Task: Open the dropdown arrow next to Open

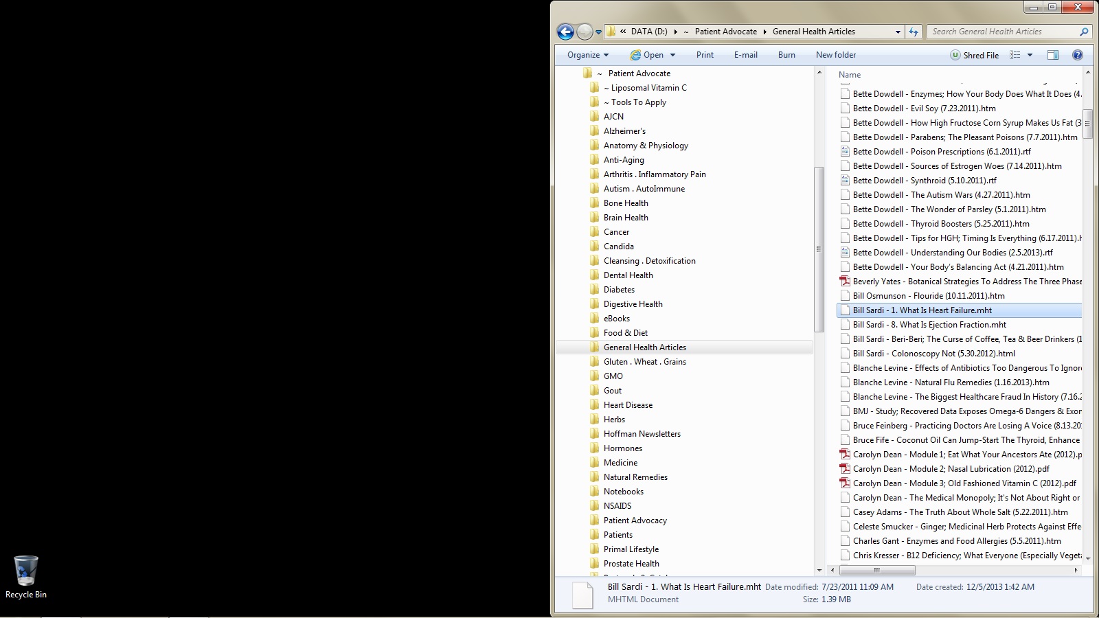Action: [x=672, y=55]
